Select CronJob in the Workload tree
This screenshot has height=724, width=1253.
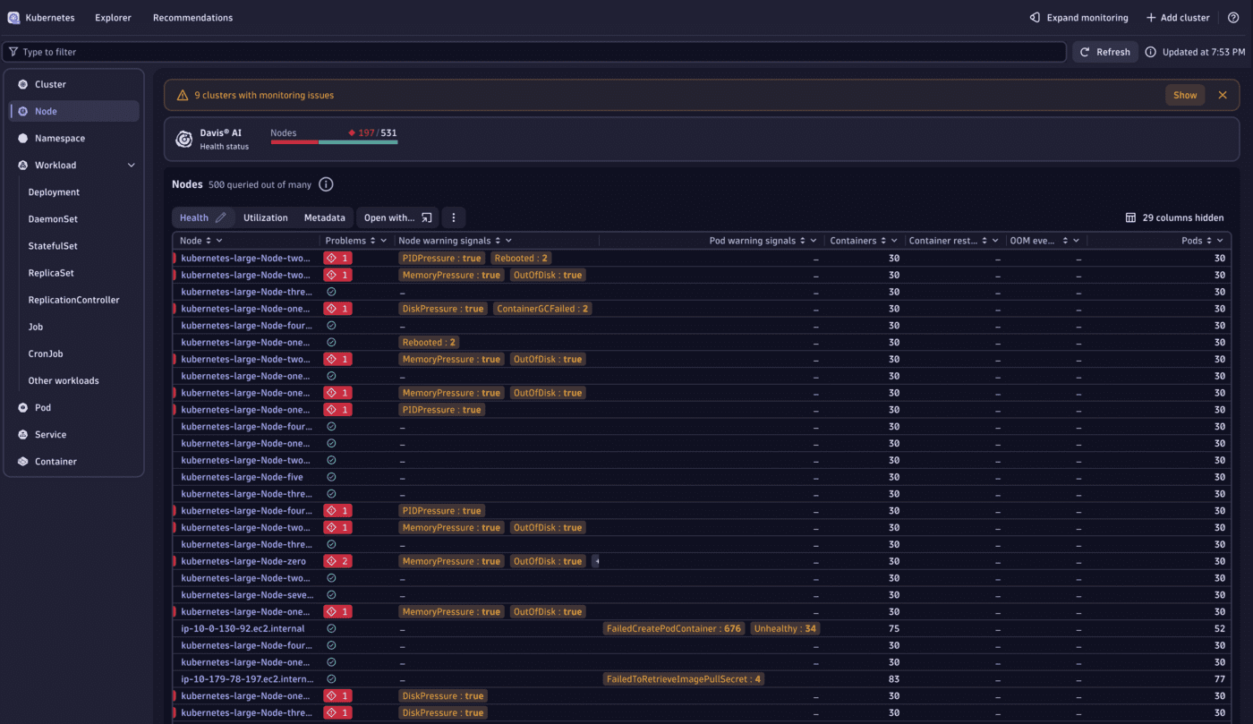(x=46, y=353)
